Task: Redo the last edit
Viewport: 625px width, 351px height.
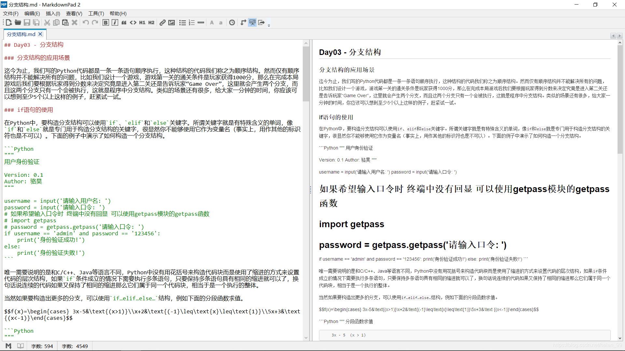Action: (x=95, y=22)
